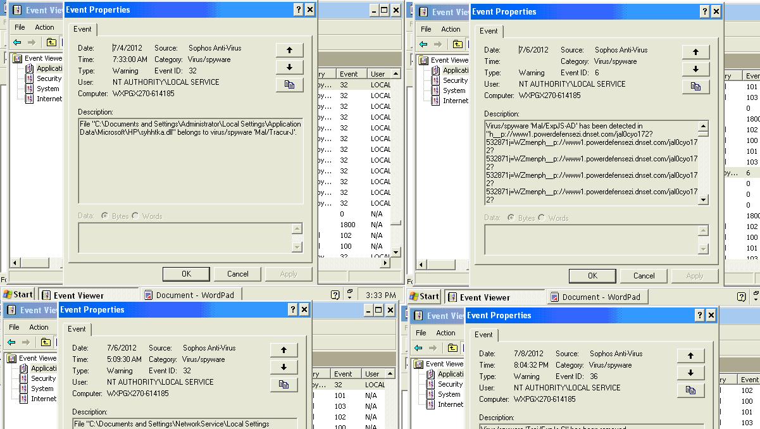Show previous event in the 7/4/2012 event dialog
Viewport: 760px width, 429px height.
(x=289, y=50)
